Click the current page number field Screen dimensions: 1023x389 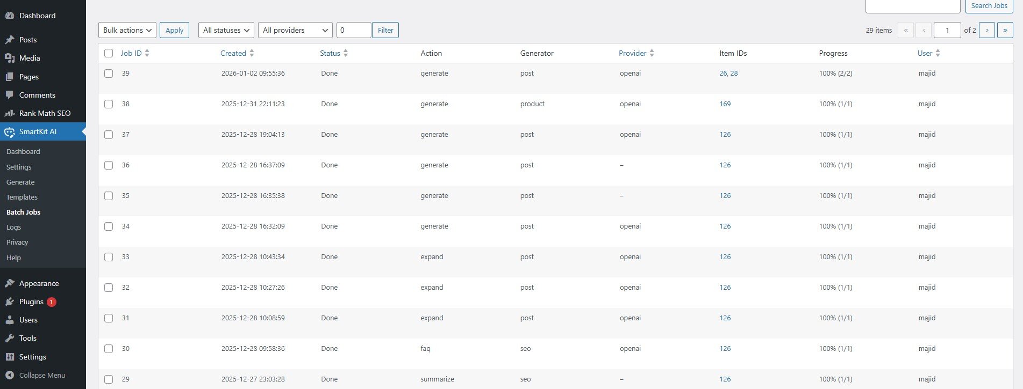coord(947,30)
